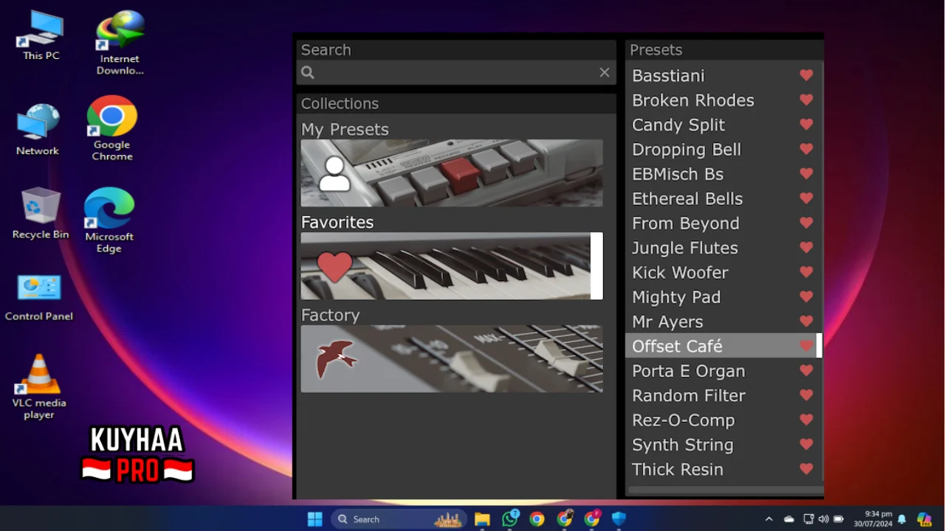The width and height of the screenshot is (945, 531).
Task: Click the presets list horizontal scrollbar
Action: (x=726, y=490)
